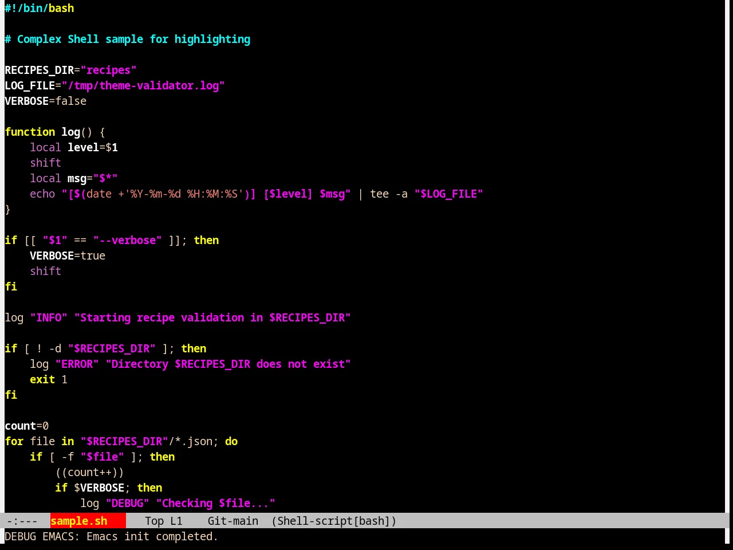The height and width of the screenshot is (550, 733).
Task: Click the "Complex Shell sample" comment line
Action: (128, 39)
